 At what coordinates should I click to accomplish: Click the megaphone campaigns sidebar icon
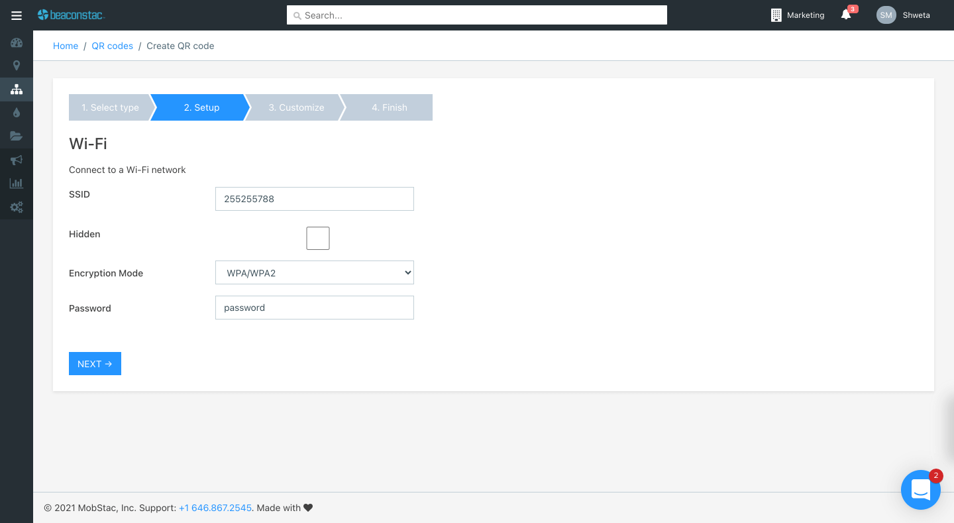[x=17, y=160]
